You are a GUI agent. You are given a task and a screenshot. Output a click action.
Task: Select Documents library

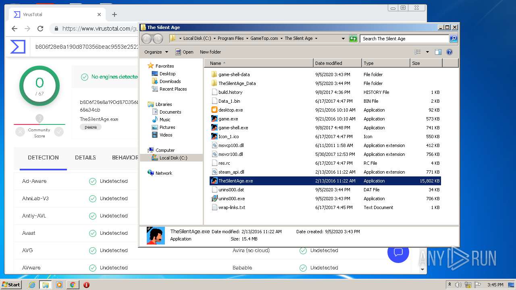tap(166, 112)
